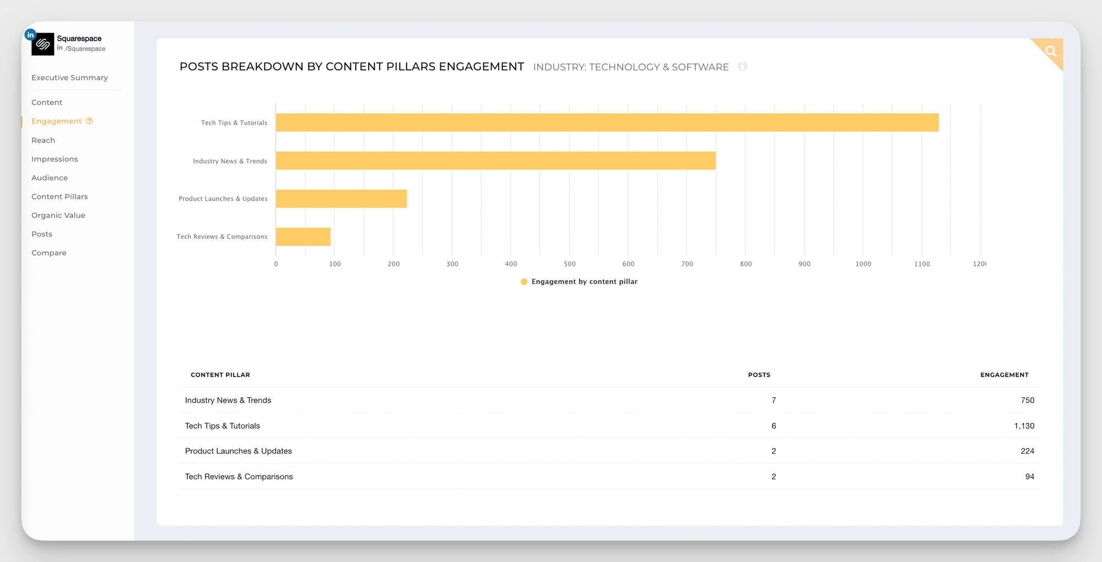Go to the Content menu item
The height and width of the screenshot is (562, 1102).
pos(47,102)
